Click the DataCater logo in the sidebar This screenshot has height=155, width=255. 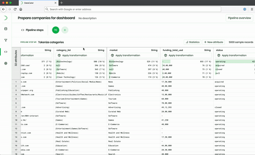tap(6, 18)
